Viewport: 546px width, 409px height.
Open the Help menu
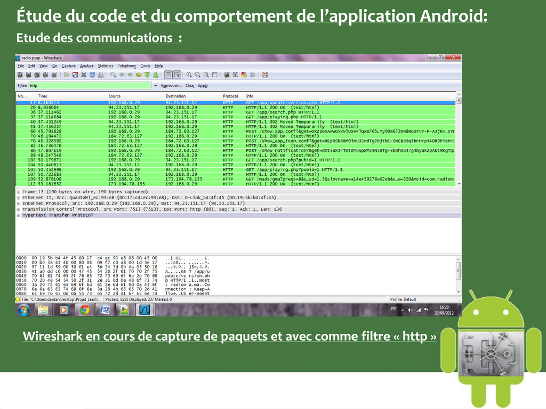tap(159, 66)
